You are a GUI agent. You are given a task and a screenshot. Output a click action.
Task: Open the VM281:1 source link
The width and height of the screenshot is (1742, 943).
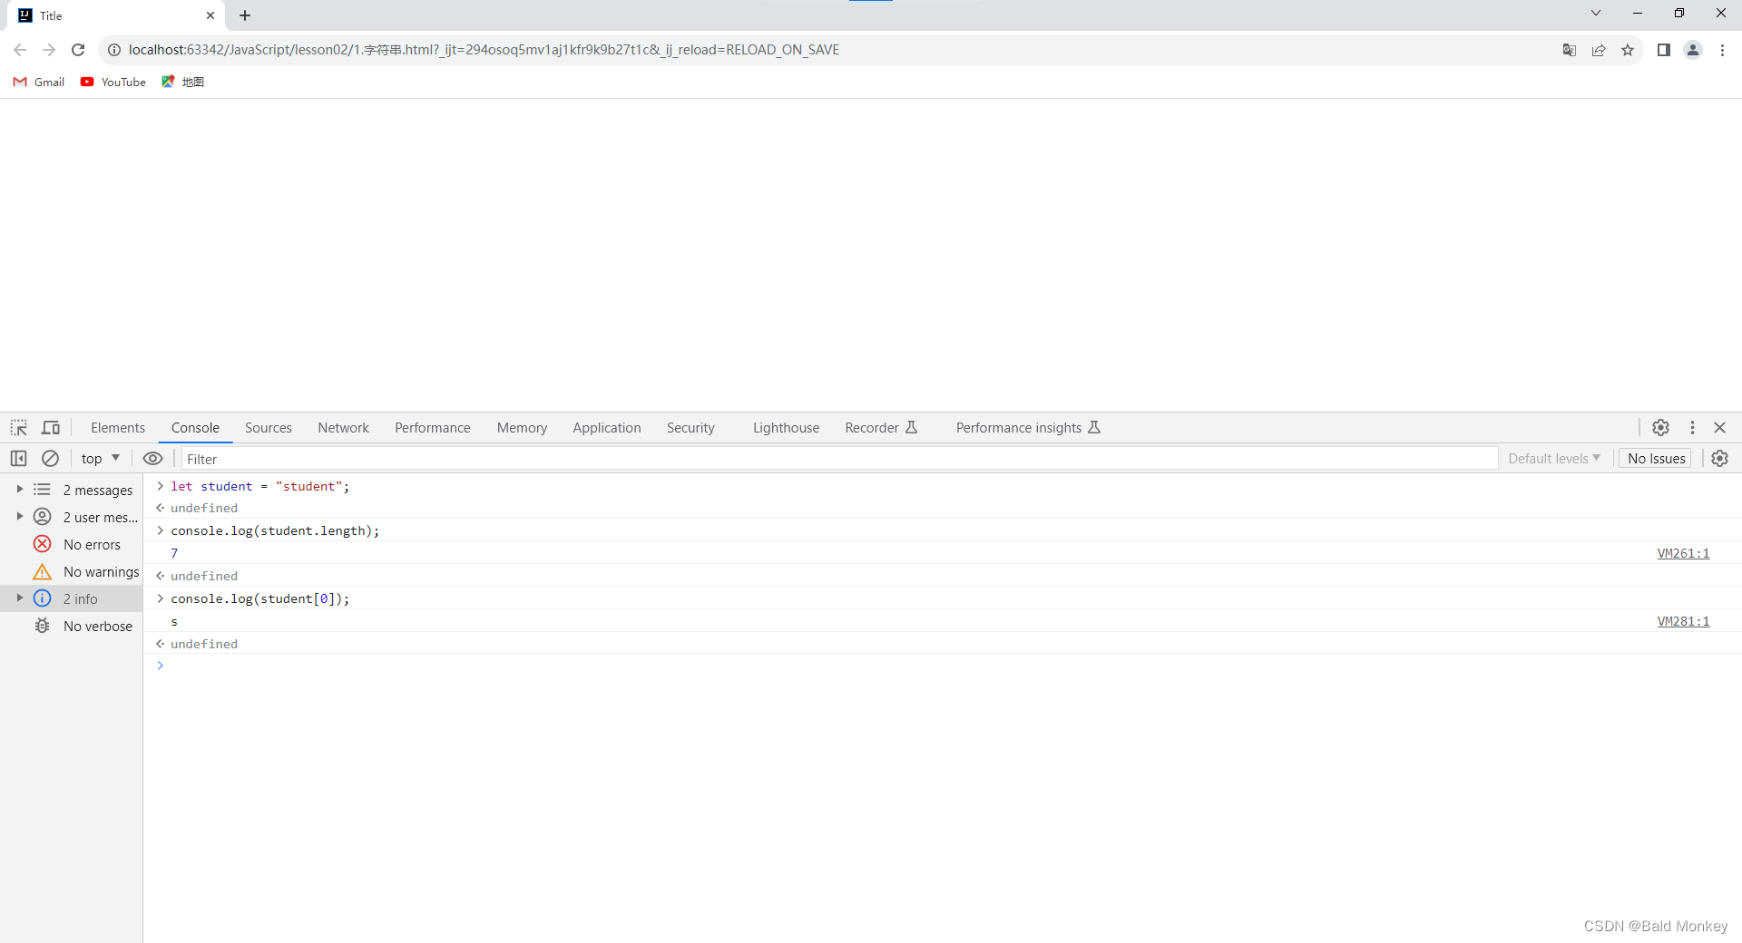[x=1683, y=621]
